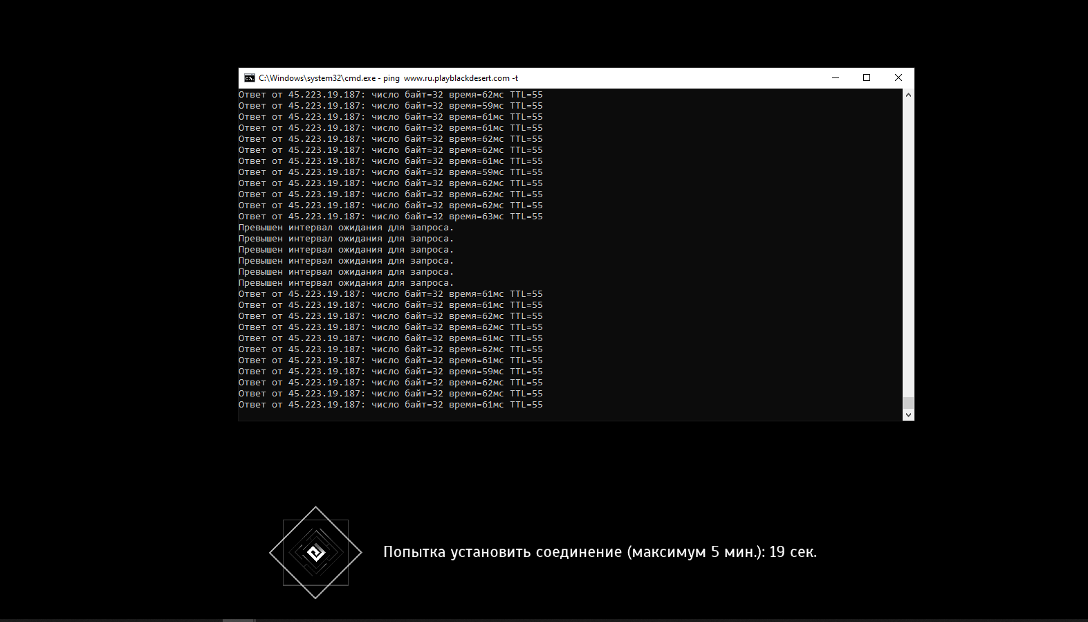Maximize the cmd.exe window
Viewport: 1088px width, 622px height.
(867, 78)
